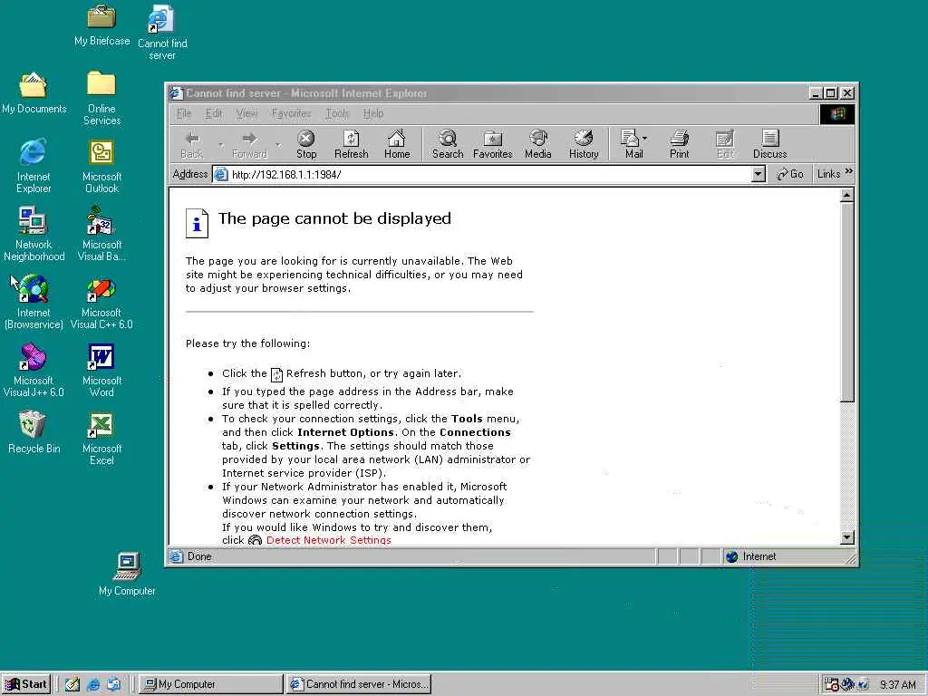Select the Microsoft Visual Basic icon

pyautogui.click(x=101, y=234)
